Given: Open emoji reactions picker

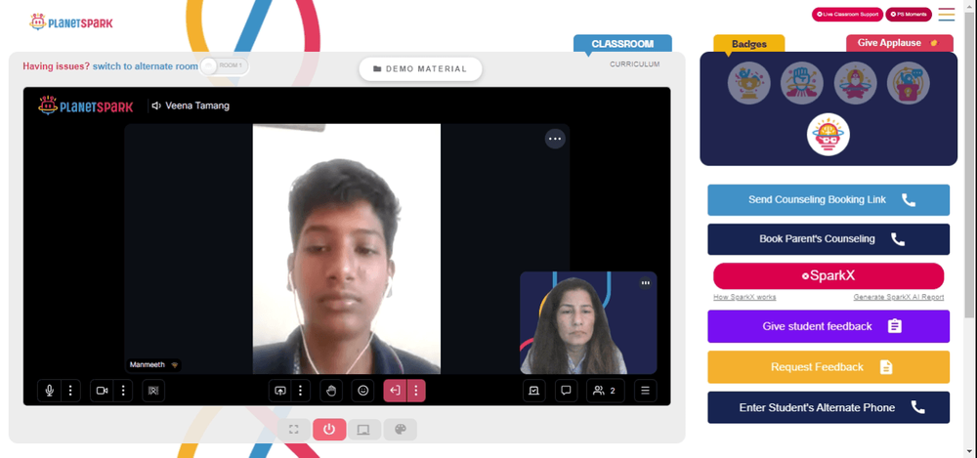Looking at the screenshot, I should [x=362, y=391].
